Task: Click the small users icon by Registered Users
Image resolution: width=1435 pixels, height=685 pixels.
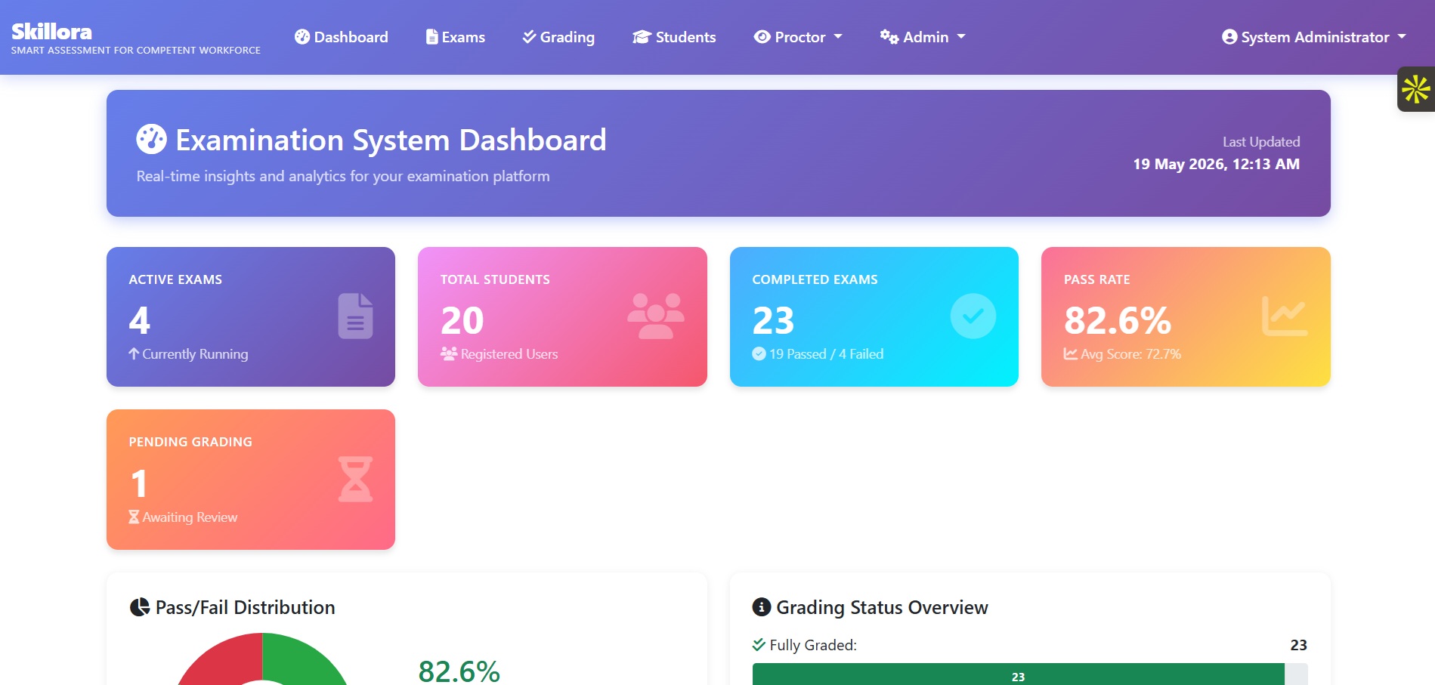Action: click(x=449, y=353)
